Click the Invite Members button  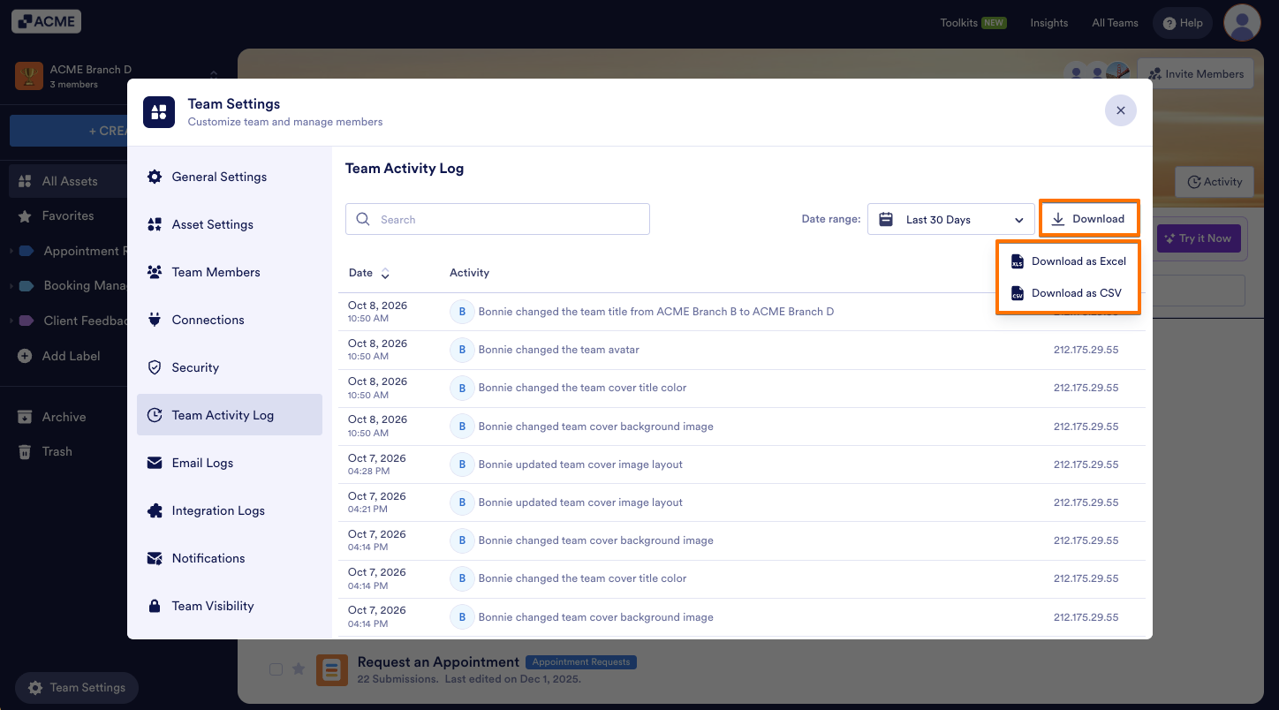[x=1196, y=74]
